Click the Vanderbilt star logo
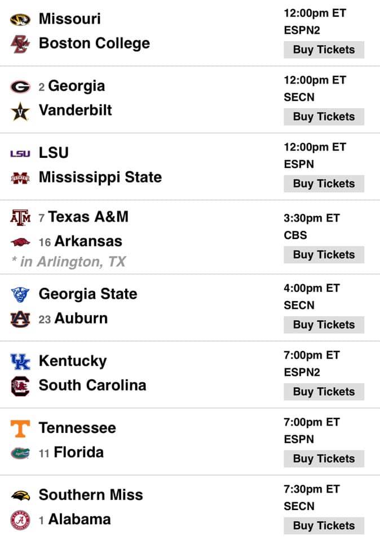 [20, 111]
